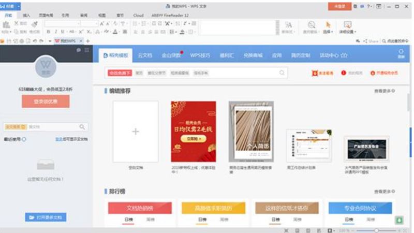Toggle Superscript formatting
This screenshot has width=414, height=233.
[81, 32]
